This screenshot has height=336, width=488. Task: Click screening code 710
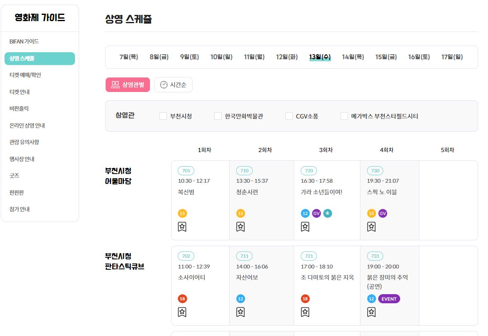(x=244, y=171)
